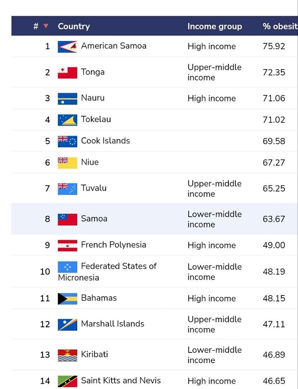Select the 63.67 obesity value for Samoa
This screenshot has height=389, width=298.
pyautogui.click(x=274, y=219)
